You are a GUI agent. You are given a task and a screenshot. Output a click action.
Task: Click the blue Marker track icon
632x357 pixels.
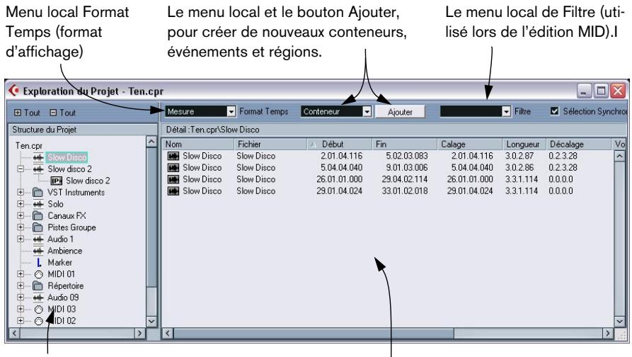(39, 263)
